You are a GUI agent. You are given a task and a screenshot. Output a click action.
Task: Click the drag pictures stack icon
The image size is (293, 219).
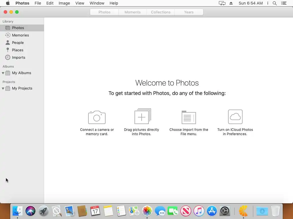pyautogui.click(x=143, y=116)
